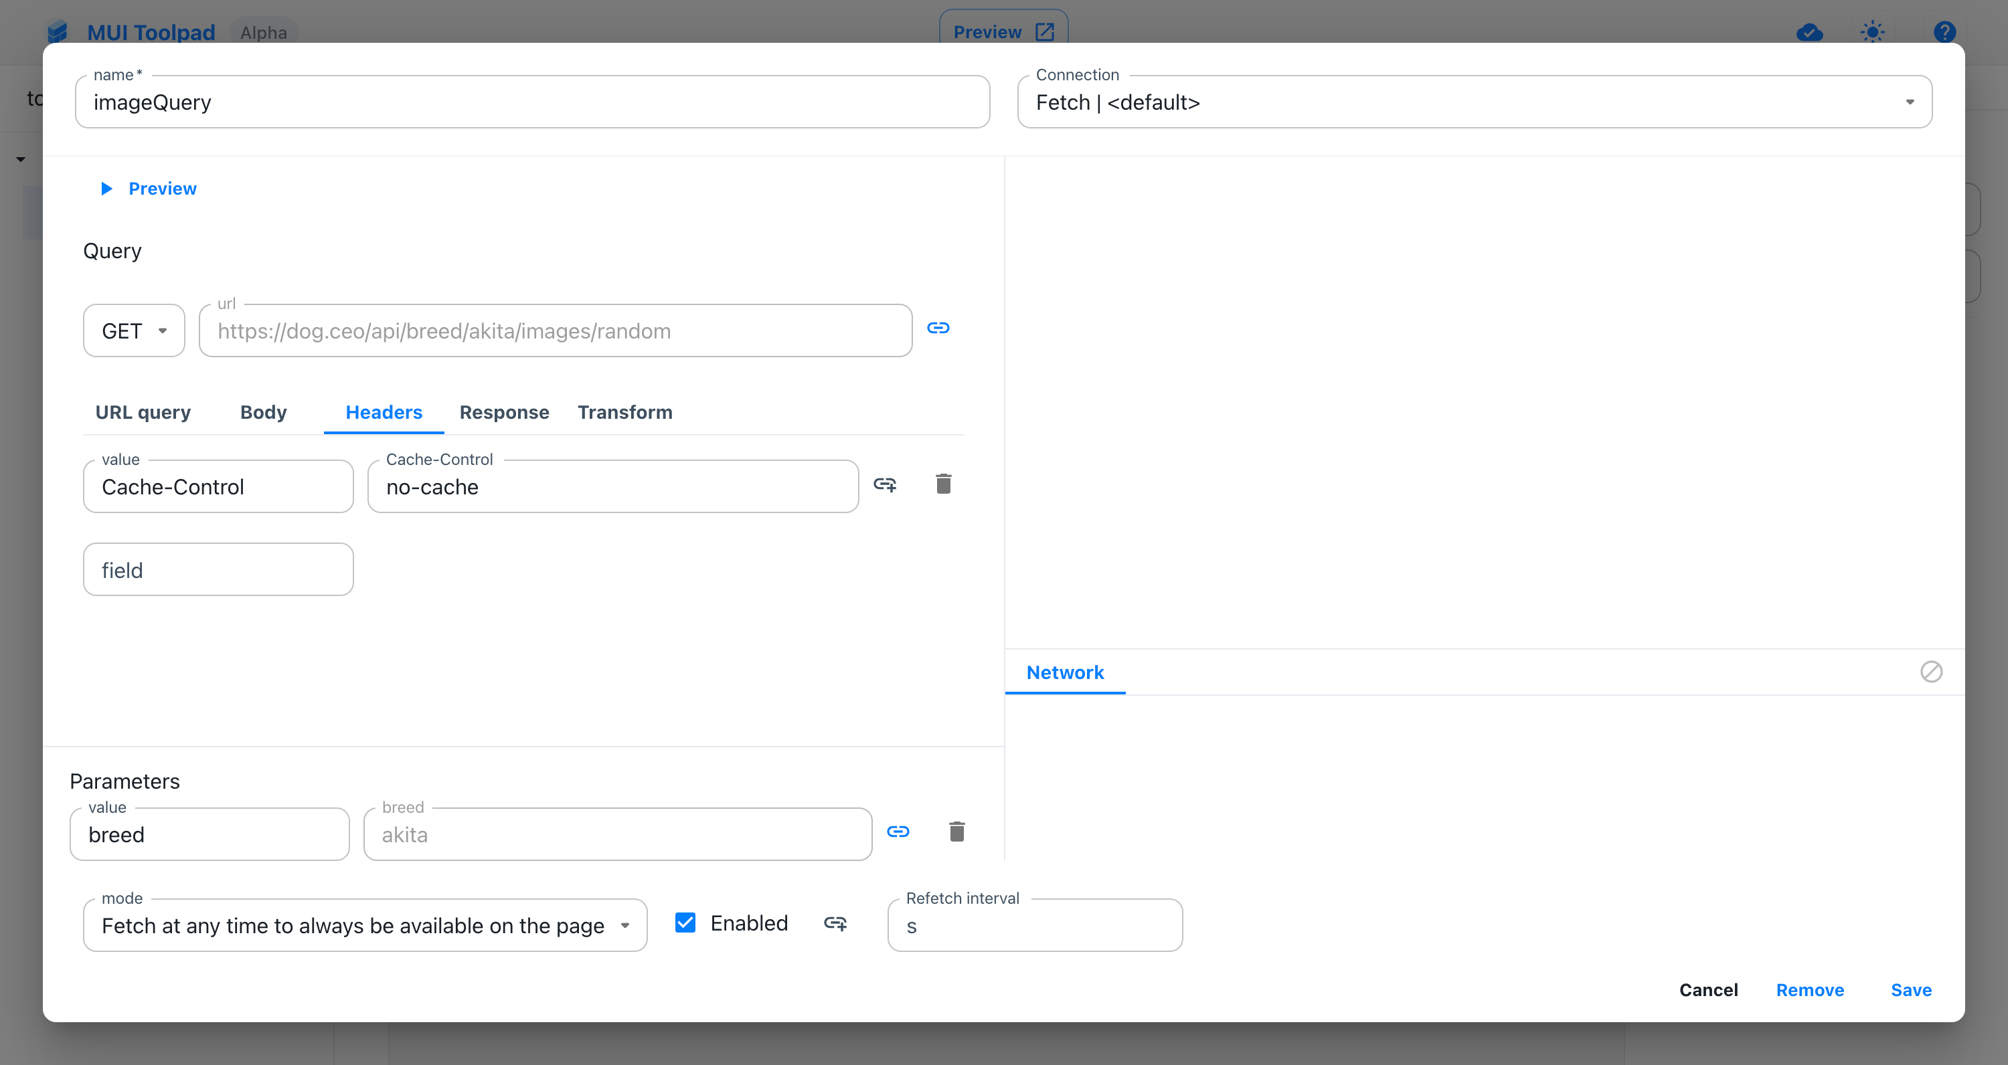The image size is (2008, 1065).
Task: Click the link/chain icon next to breed parameter
Action: [899, 832]
